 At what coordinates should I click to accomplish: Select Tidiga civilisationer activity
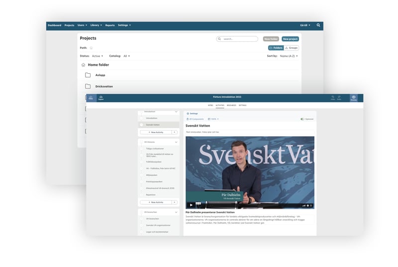[x=155, y=148]
